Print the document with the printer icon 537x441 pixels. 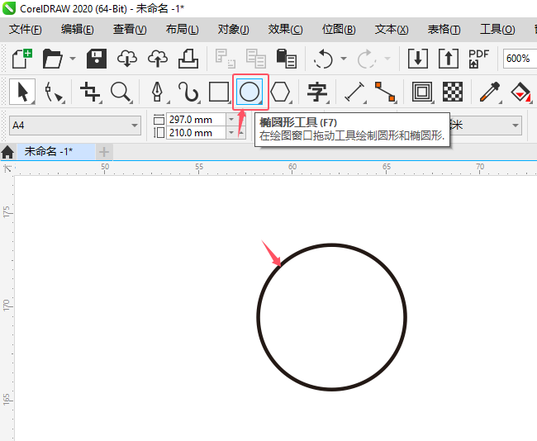188,59
